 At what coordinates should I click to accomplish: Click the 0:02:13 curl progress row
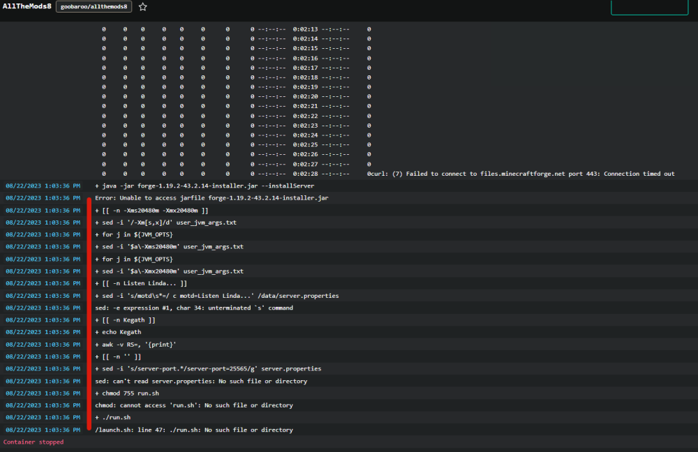237,29
